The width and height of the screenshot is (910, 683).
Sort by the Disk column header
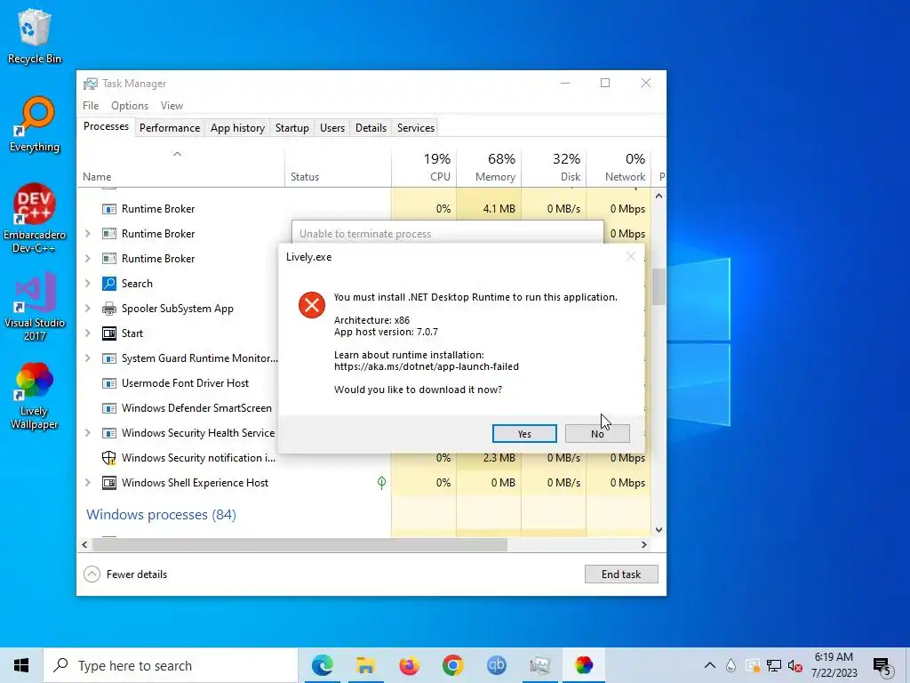coord(554,167)
